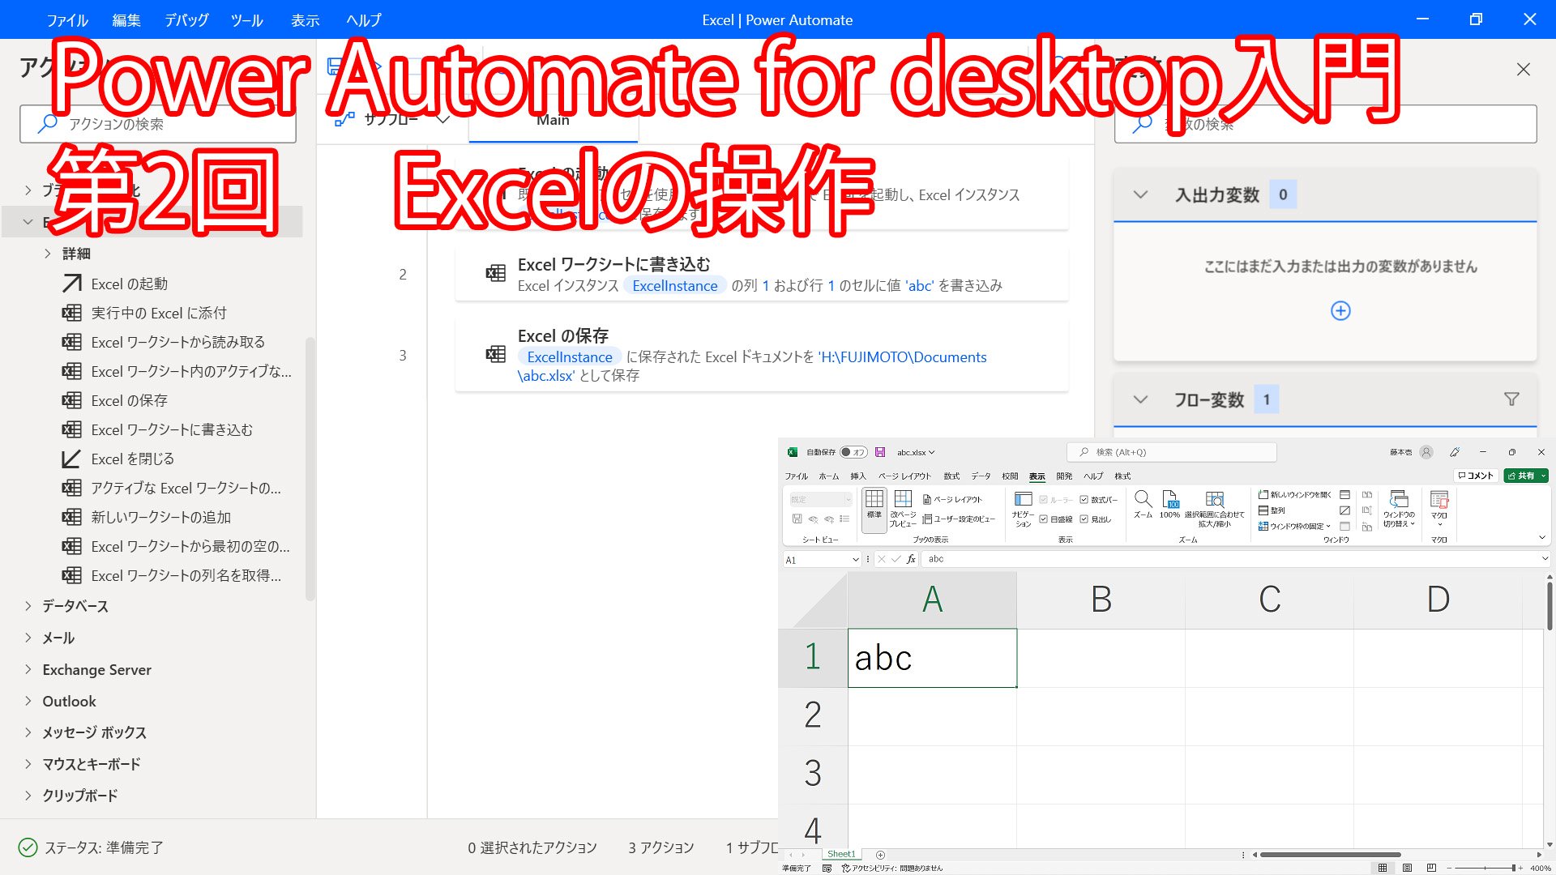The width and height of the screenshot is (1556, 875).
Task: Click the Excel zoom slider
Action: pos(1485,868)
